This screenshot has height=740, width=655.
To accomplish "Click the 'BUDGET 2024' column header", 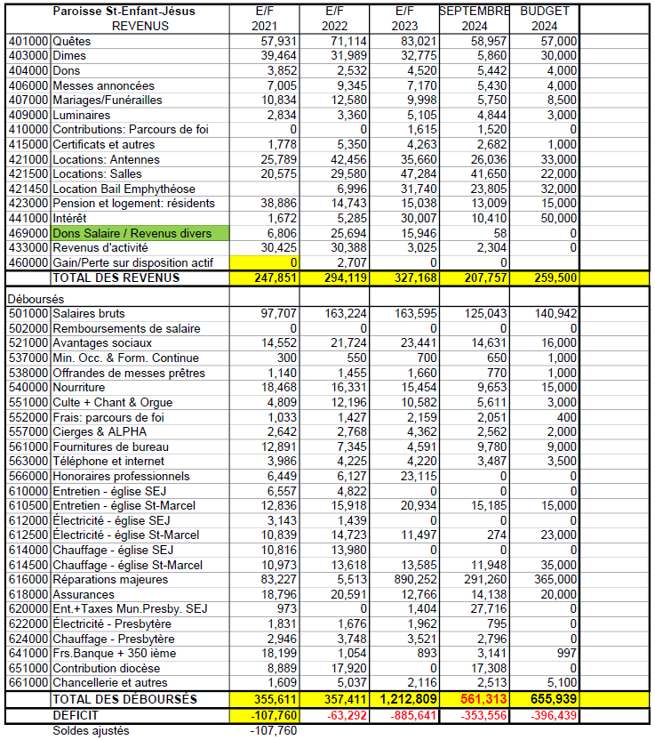I will (547, 19).
